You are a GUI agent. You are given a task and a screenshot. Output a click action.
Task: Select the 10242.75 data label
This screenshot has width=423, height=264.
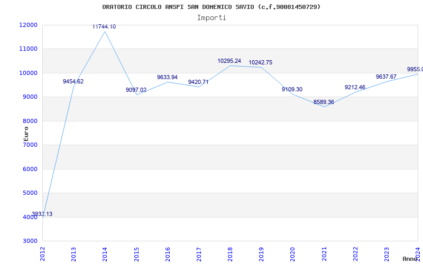click(261, 62)
